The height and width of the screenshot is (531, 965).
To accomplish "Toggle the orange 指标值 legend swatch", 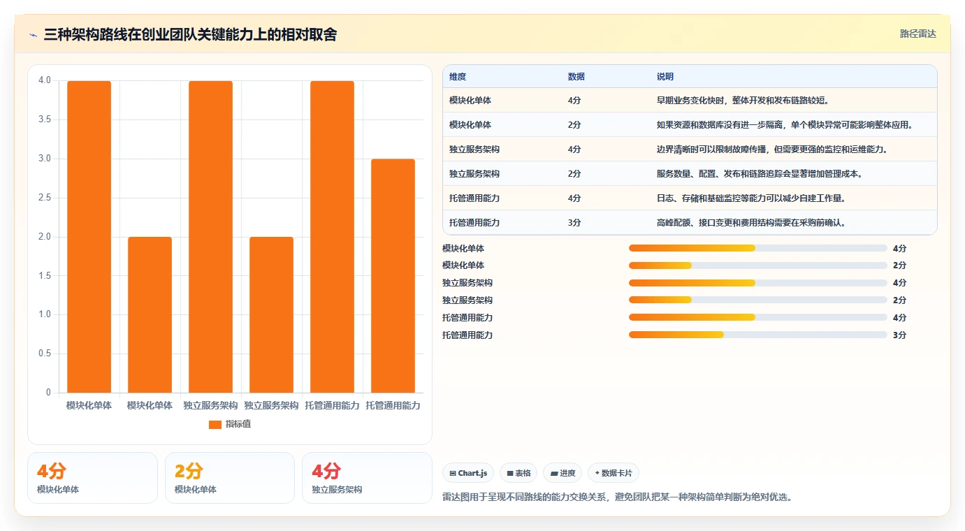I will tap(215, 425).
